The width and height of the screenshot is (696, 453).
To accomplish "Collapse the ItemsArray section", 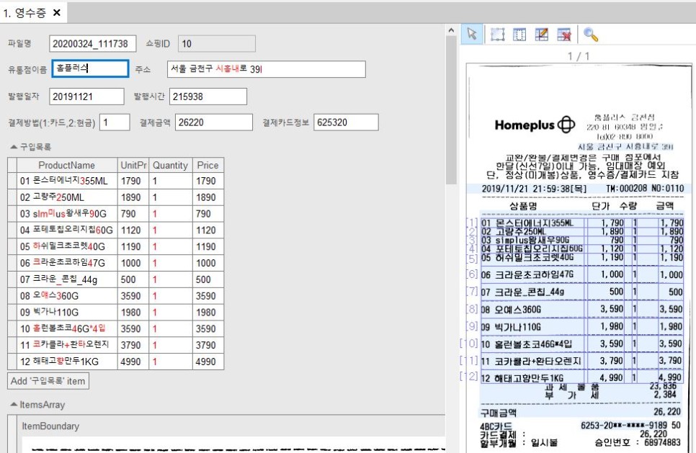I will coord(14,404).
